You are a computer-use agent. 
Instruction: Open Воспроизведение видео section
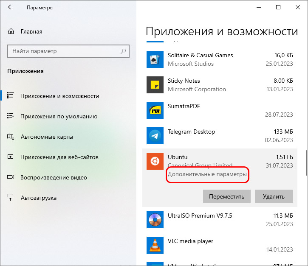click(54, 177)
